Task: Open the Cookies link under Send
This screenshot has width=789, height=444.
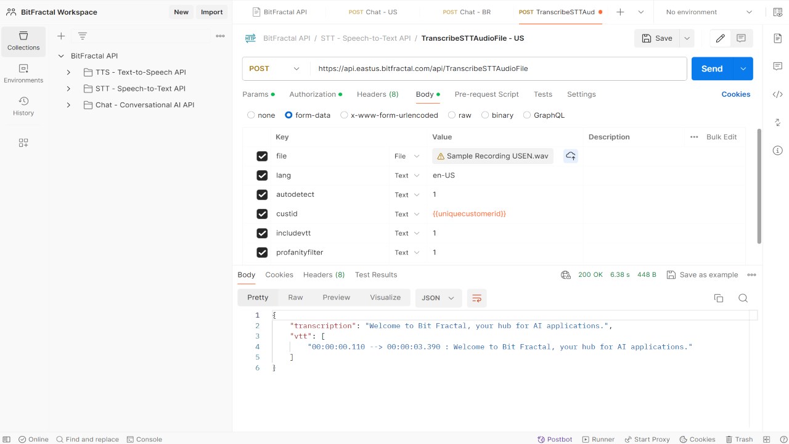Action: [736, 94]
